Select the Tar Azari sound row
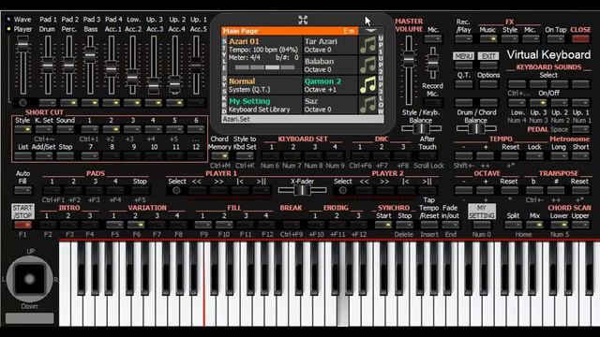600x337 pixels. (x=330, y=45)
